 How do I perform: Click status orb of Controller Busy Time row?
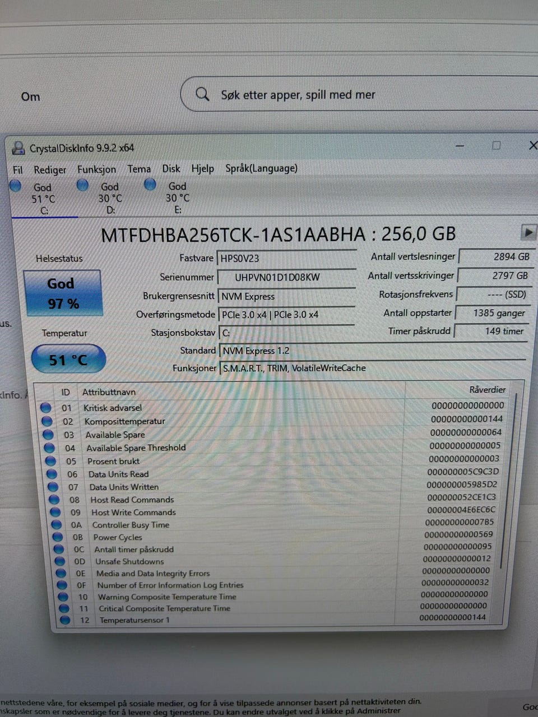[x=57, y=525]
